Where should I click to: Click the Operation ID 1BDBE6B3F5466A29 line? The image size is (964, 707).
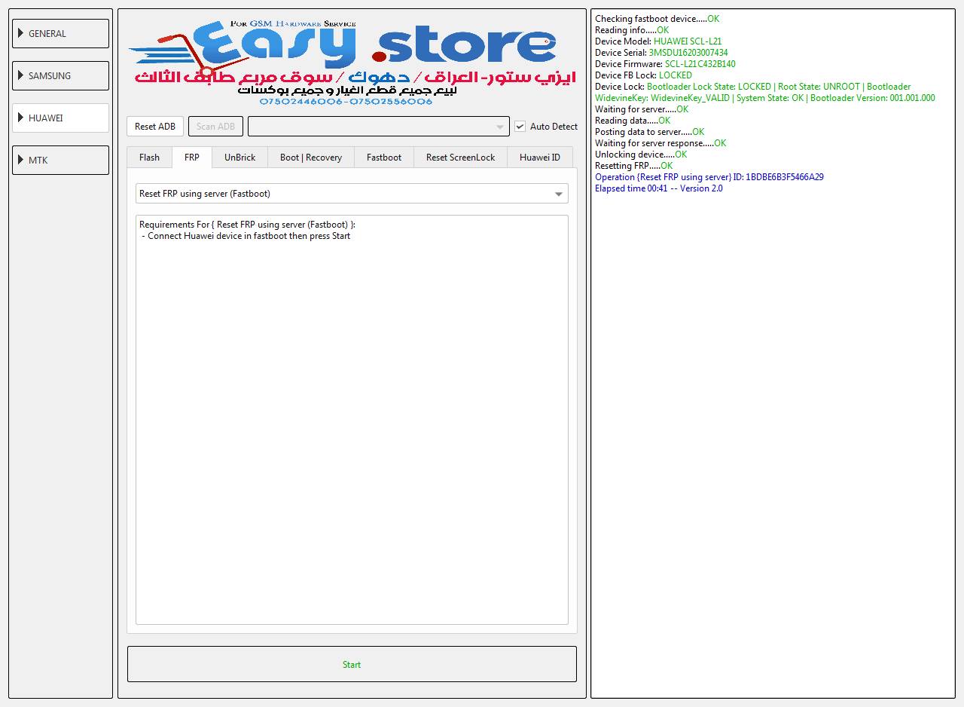pyautogui.click(x=709, y=177)
